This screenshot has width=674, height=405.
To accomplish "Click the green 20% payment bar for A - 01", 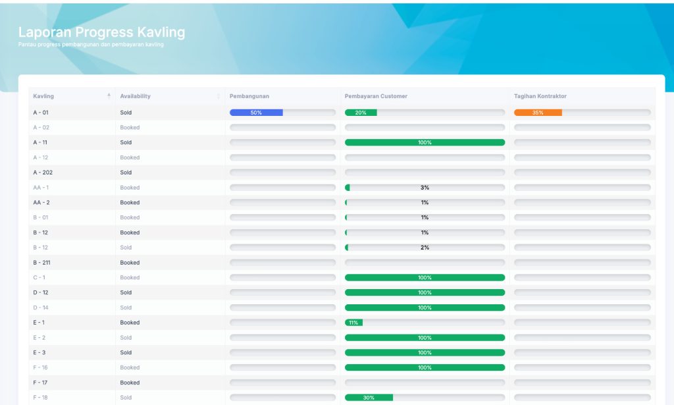I will click(361, 113).
